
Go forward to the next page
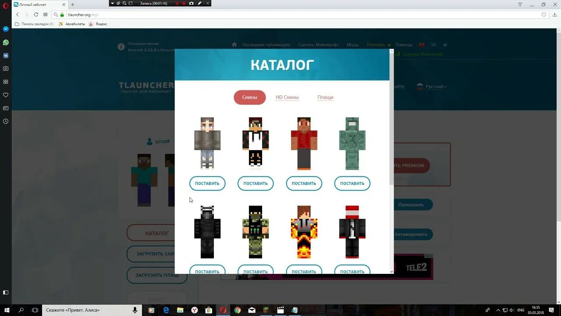(x=26, y=14)
